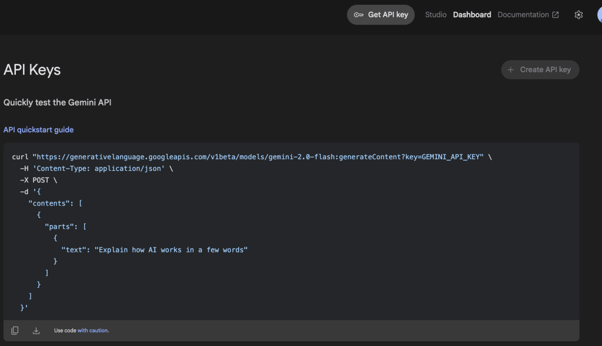
Task: Click the key icon in the header
Action: pos(358,15)
